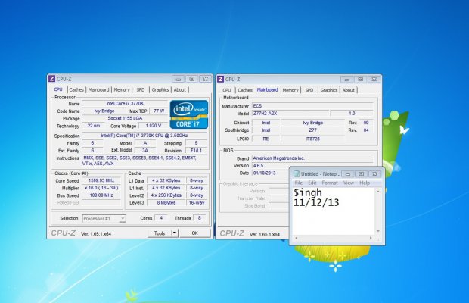Click the OK button in CPU-Z
Viewport: 469px width, 303px height.
click(x=195, y=233)
